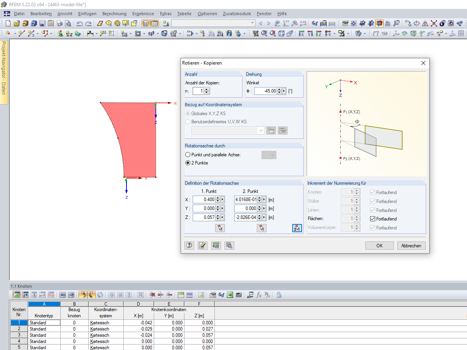Open the 1. Punkt Y value arrow
Screen dimensions: 467x350
click(223, 208)
